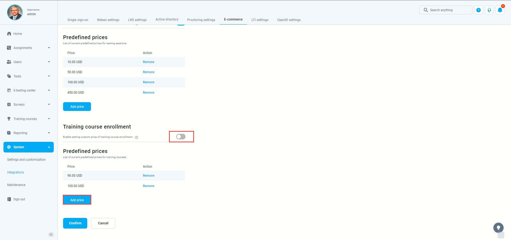Open the headset support icon

[x=489, y=10]
